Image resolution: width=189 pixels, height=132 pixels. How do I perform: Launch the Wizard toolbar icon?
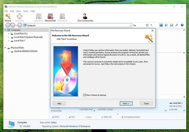(x=8, y=18)
